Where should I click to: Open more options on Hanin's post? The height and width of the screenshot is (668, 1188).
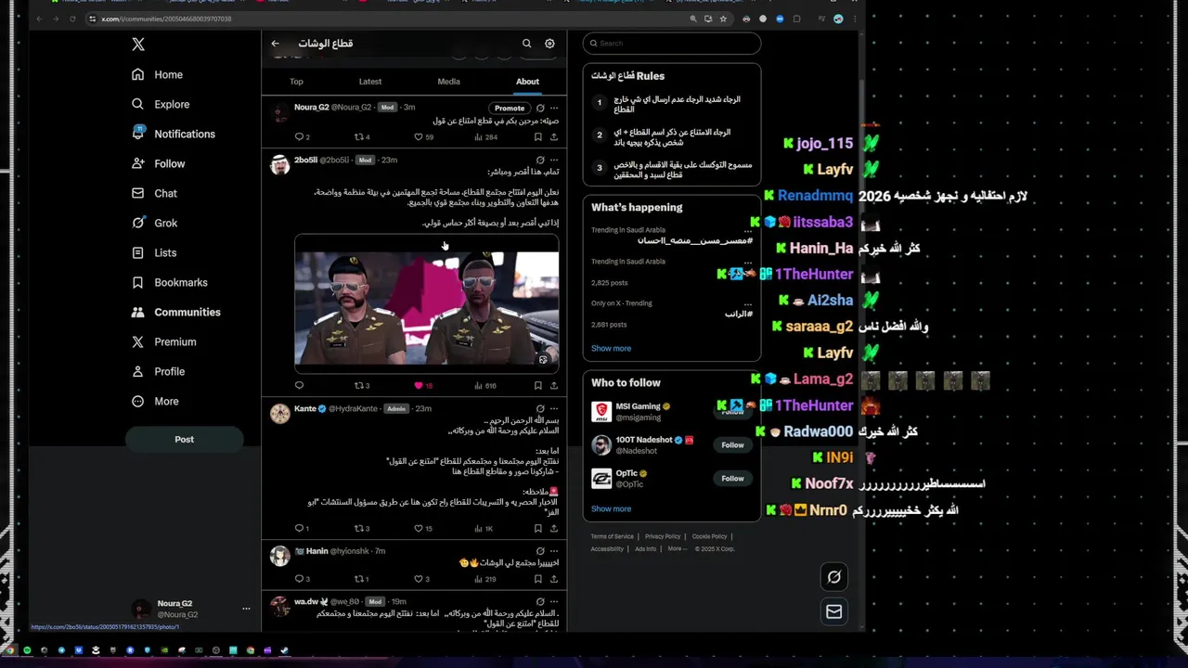point(554,551)
